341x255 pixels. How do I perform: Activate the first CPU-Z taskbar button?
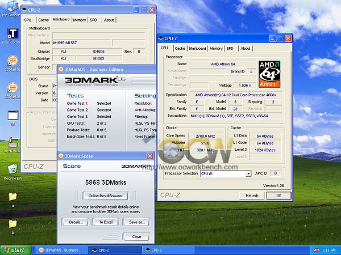[115, 250]
